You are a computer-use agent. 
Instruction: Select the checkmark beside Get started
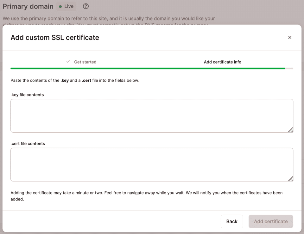tap(68, 62)
